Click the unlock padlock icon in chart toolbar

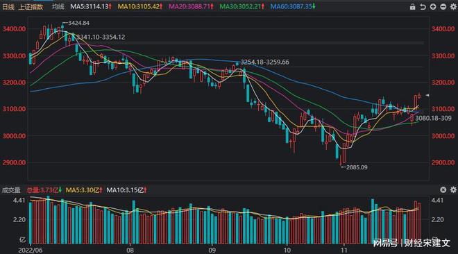click(412, 7)
